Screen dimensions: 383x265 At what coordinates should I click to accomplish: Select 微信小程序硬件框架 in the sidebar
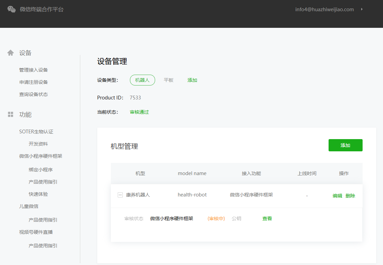(40, 156)
